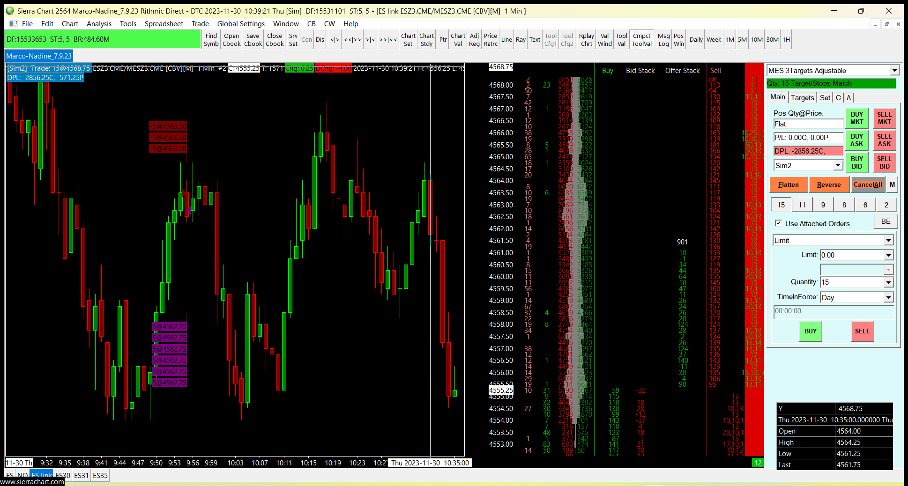
Task: Open the Pos Win positions window
Action: 678,40
